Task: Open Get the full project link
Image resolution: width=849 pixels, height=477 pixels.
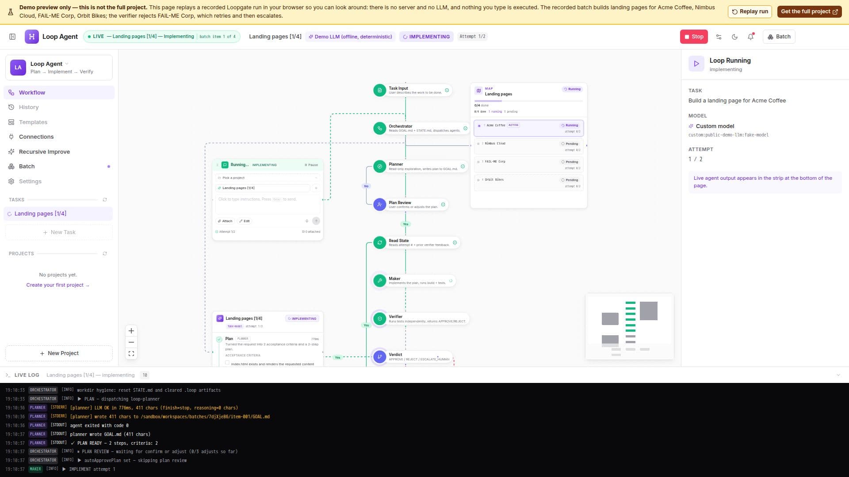Action: pos(809,11)
